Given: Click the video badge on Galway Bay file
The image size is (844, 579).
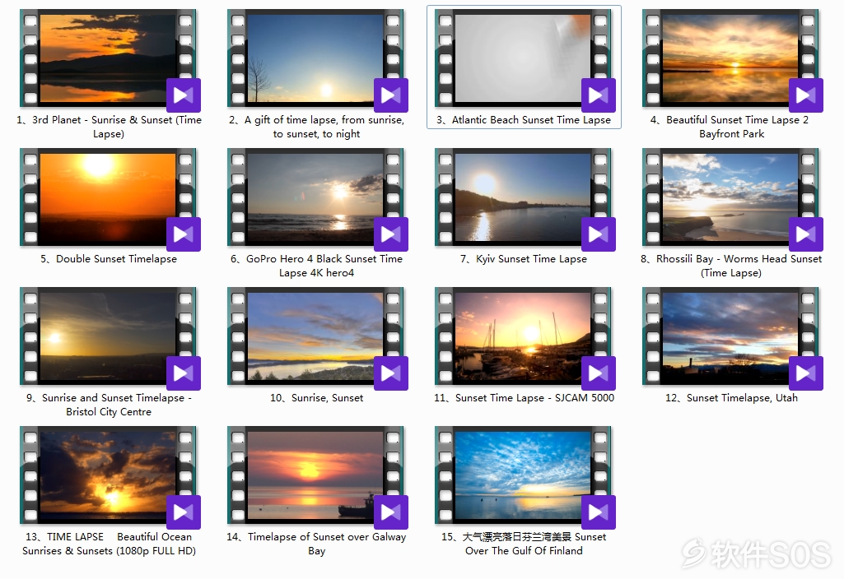Looking at the screenshot, I should (391, 512).
